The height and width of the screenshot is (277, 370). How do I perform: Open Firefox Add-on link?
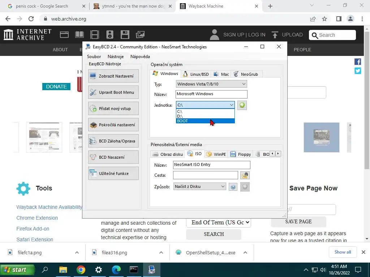coord(33,229)
